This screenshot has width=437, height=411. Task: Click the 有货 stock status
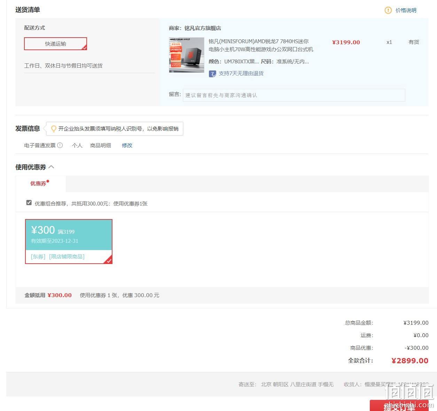[414, 42]
